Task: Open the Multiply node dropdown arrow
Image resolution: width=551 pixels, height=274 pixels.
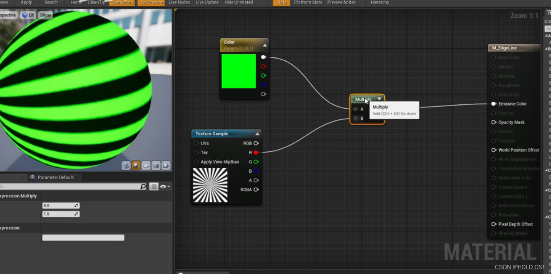Action: point(379,99)
